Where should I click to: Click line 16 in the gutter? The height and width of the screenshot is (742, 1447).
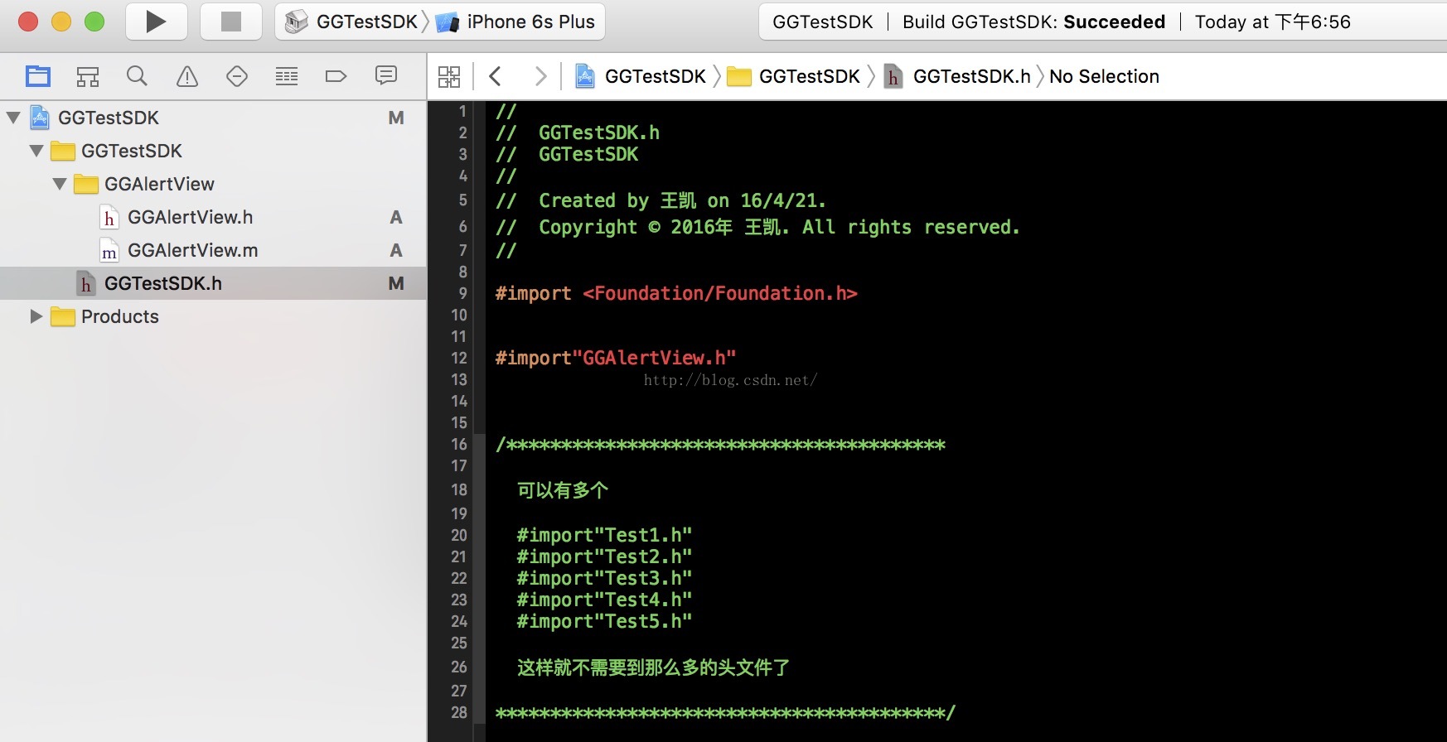coord(459,445)
